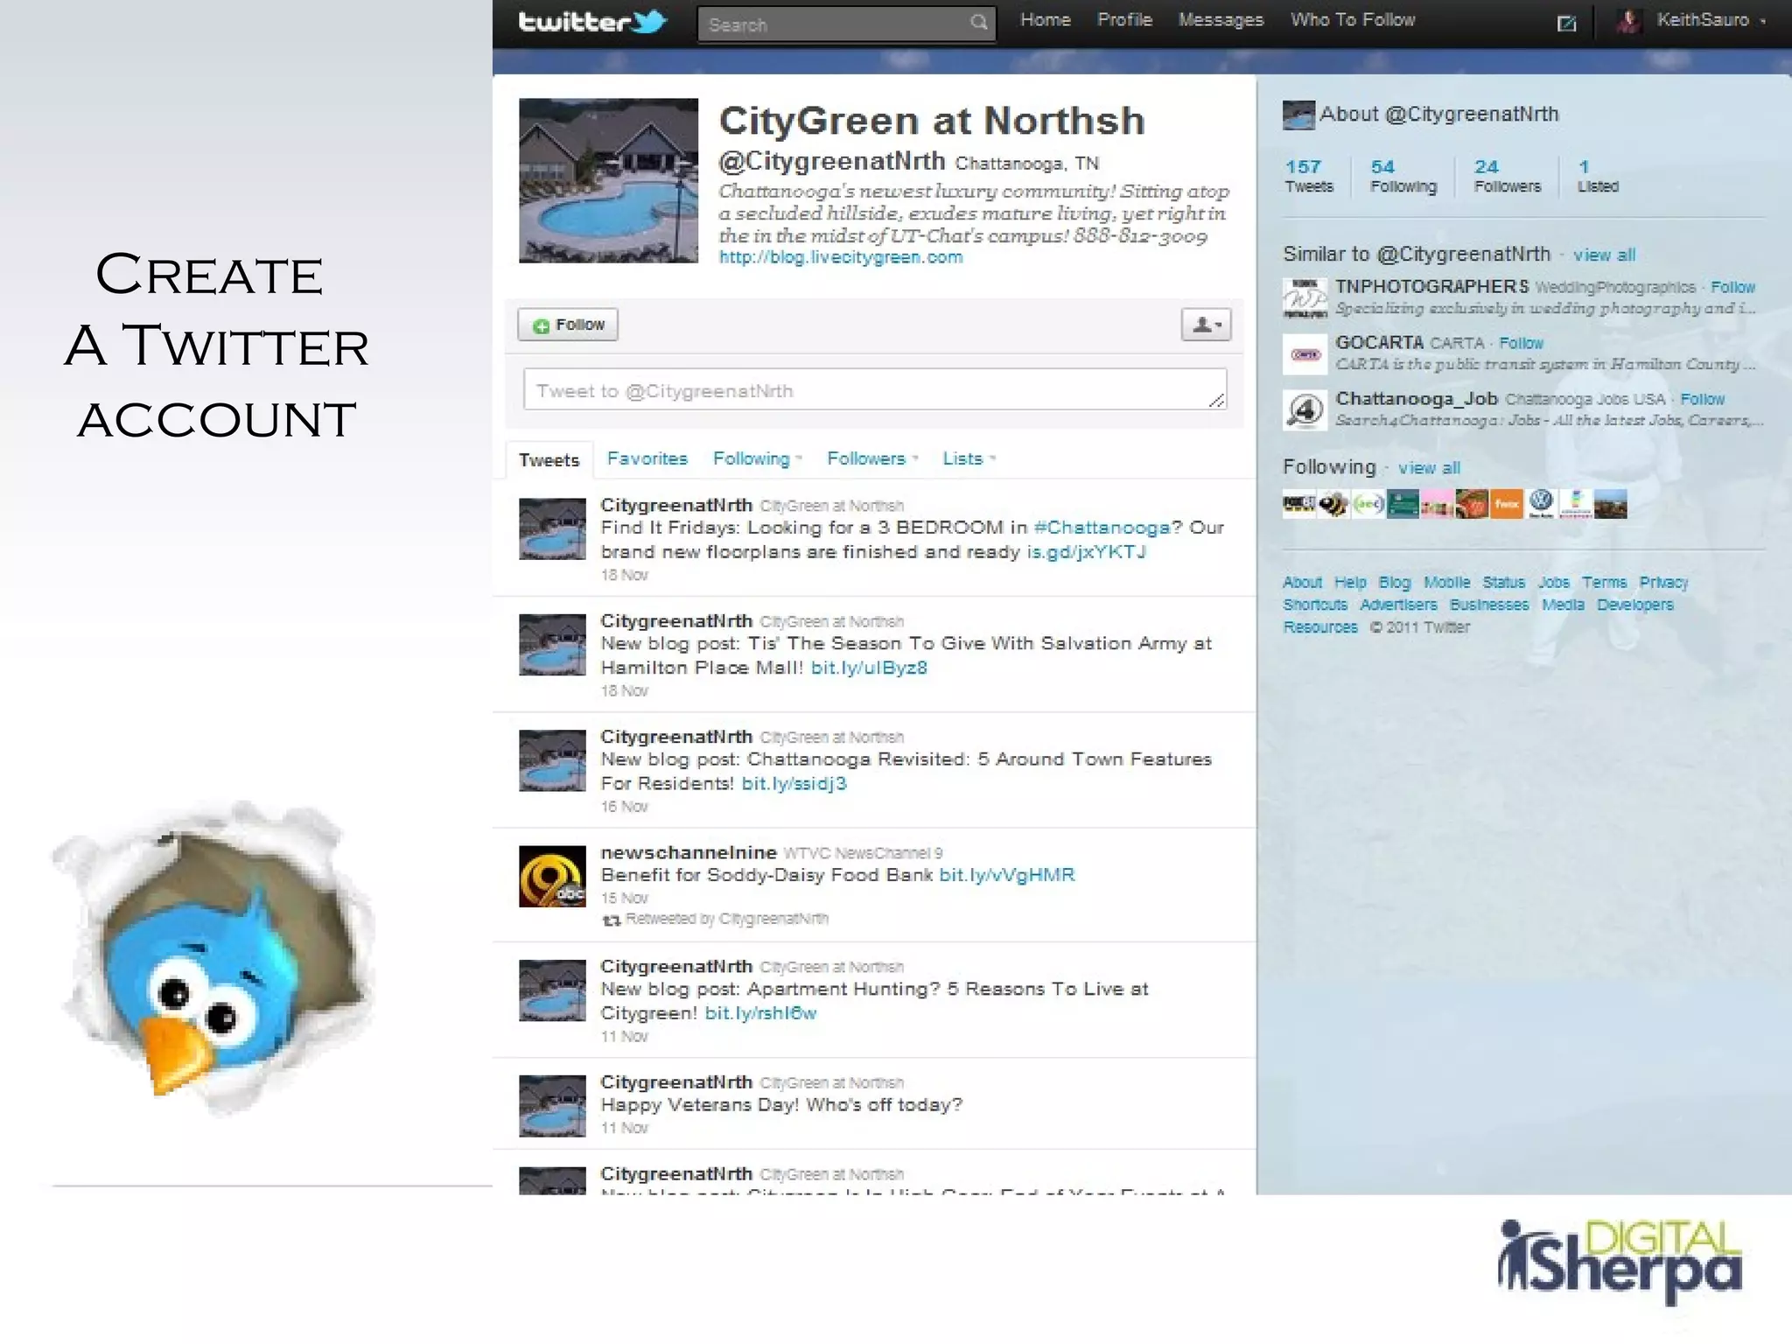Expand the Lists tab dropdown
This screenshot has height=1344, width=1792.
(992, 458)
